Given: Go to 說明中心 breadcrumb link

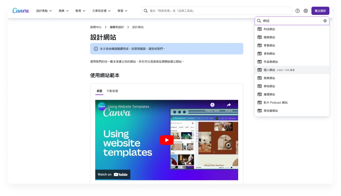Looking at the screenshot, I should point(96,27).
